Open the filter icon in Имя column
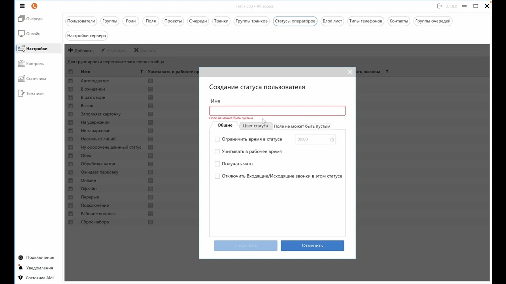 click(142, 71)
